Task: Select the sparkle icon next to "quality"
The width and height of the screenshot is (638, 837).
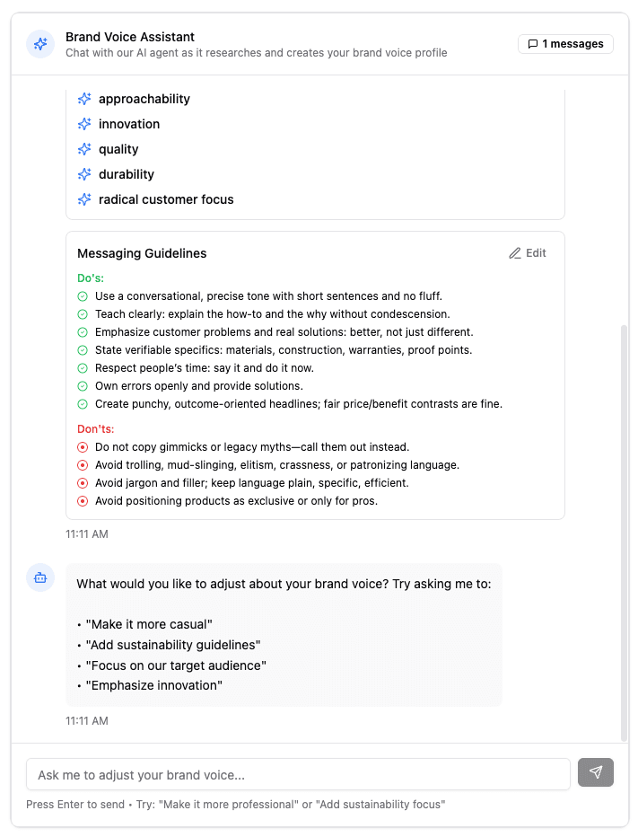Action: coord(83,149)
